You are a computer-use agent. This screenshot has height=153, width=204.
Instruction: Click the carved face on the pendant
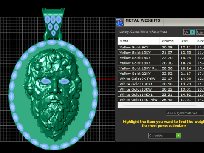(53, 94)
